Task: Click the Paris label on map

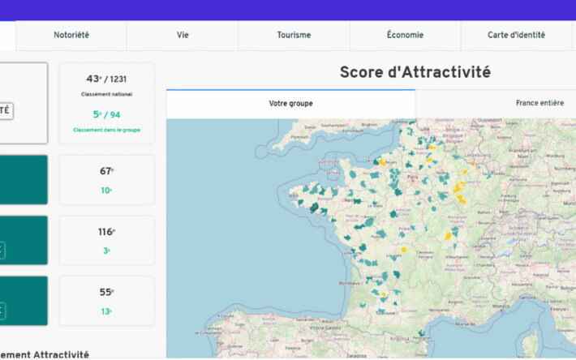Action: click(413, 177)
